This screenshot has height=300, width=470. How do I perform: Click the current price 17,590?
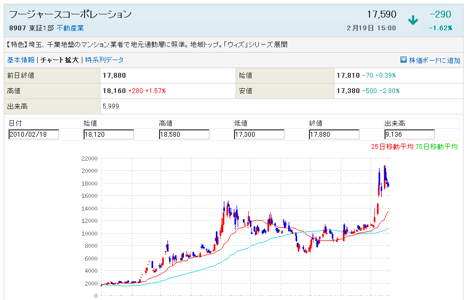tap(381, 14)
